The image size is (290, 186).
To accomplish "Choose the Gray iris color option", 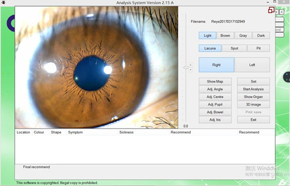I will (243, 36).
